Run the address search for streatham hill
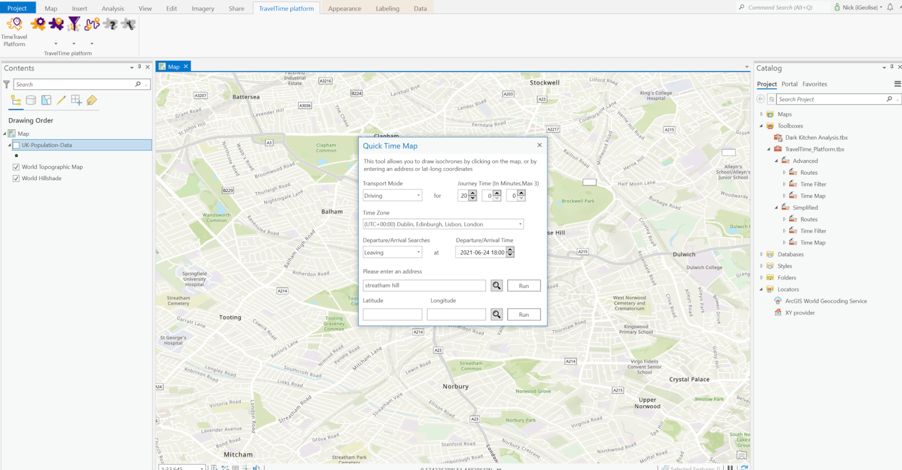This screenshot has height=470, width=902. tap(524, 286)
